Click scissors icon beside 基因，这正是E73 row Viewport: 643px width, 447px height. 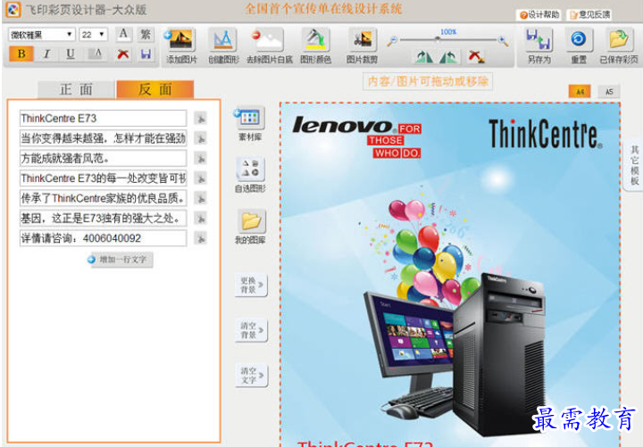201,218
